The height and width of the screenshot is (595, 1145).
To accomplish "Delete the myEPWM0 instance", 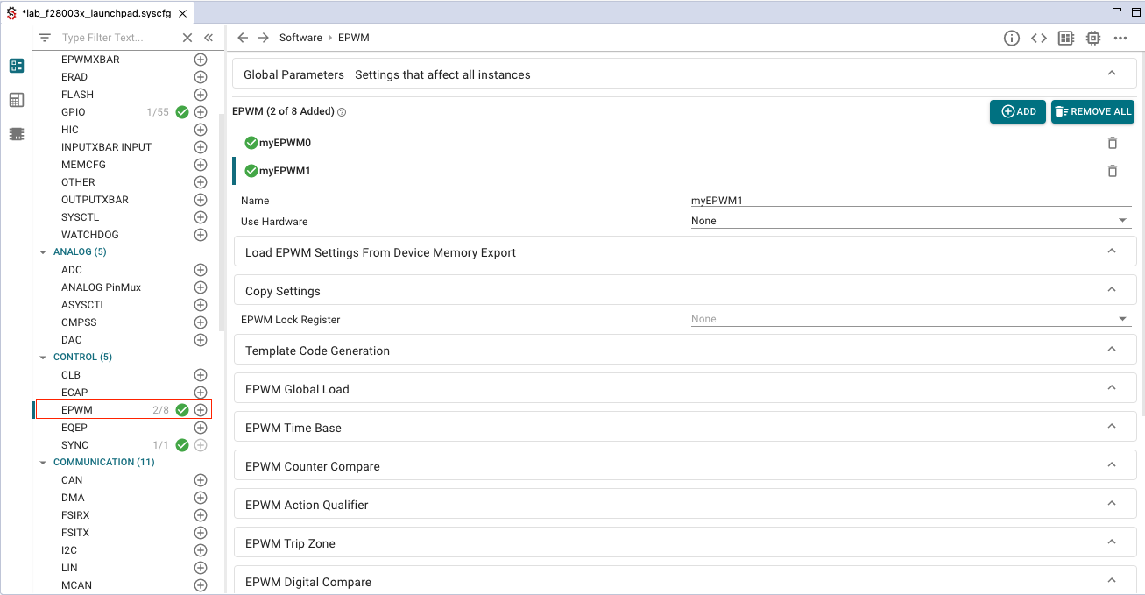I will point(1113,143).
